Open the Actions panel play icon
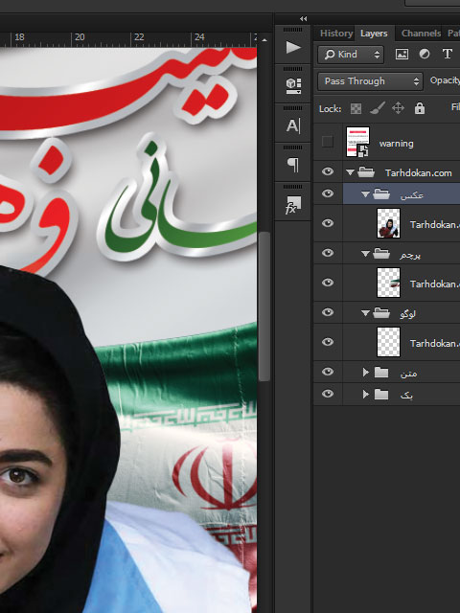The image size is (460, 613). [293, 48]
